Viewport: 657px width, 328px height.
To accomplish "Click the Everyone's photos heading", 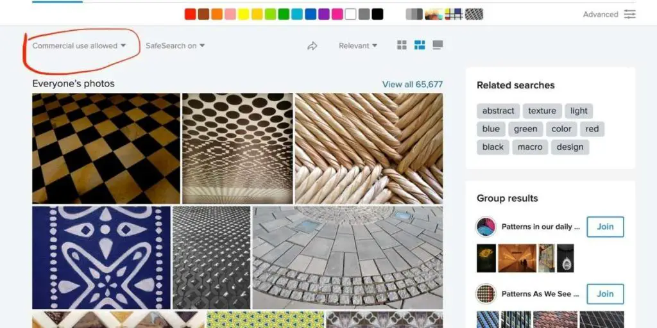I will (73, 84).
